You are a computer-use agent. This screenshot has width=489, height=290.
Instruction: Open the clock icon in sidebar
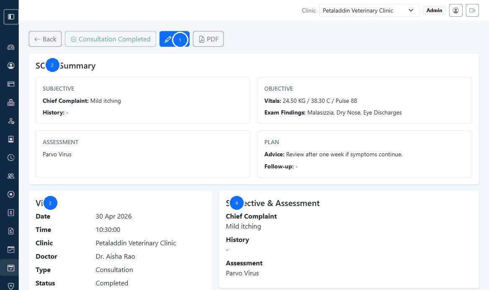pos(11,158)
